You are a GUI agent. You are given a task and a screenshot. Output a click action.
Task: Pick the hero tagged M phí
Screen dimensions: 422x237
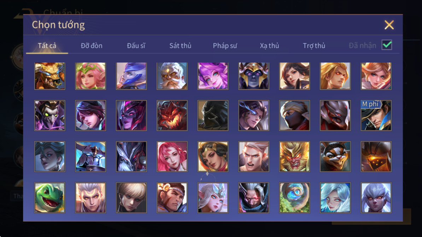[x=376, y=116]
